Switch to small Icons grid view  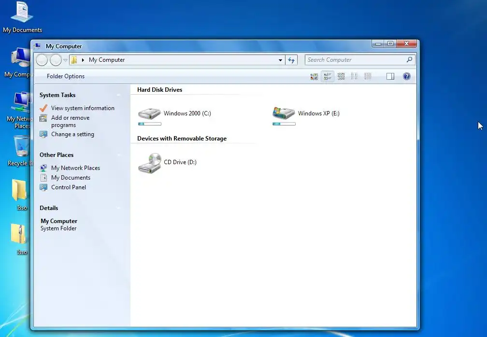pos(341,76)
